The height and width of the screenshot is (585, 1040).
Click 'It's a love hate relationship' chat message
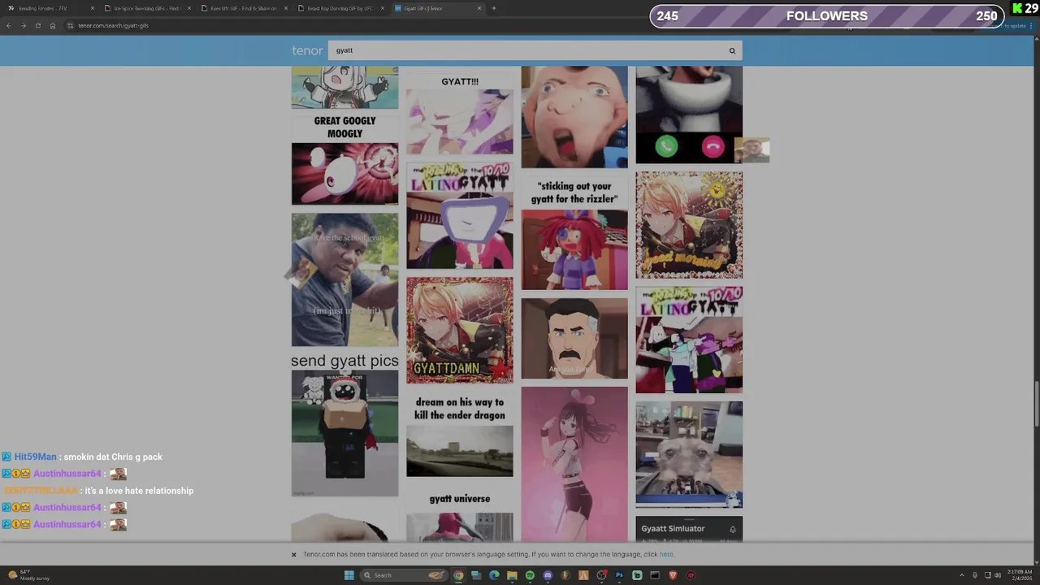(x=139, y=491)
